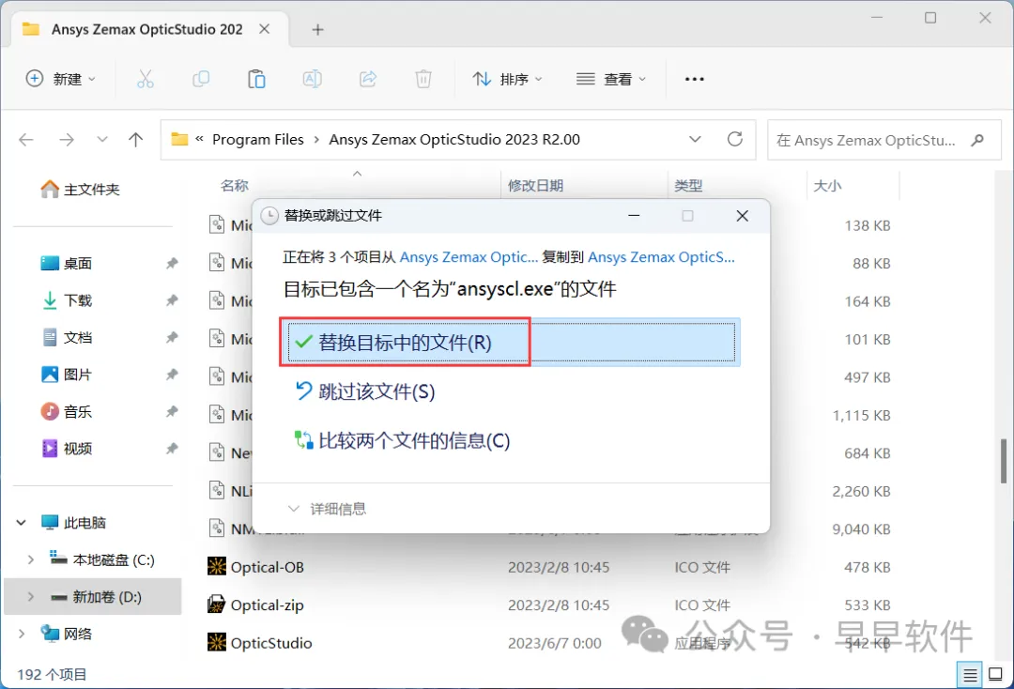The height and width of the screenshot is (689, 1014).
Task: Expand the address bar history dropdown
Action: point(695,139)
